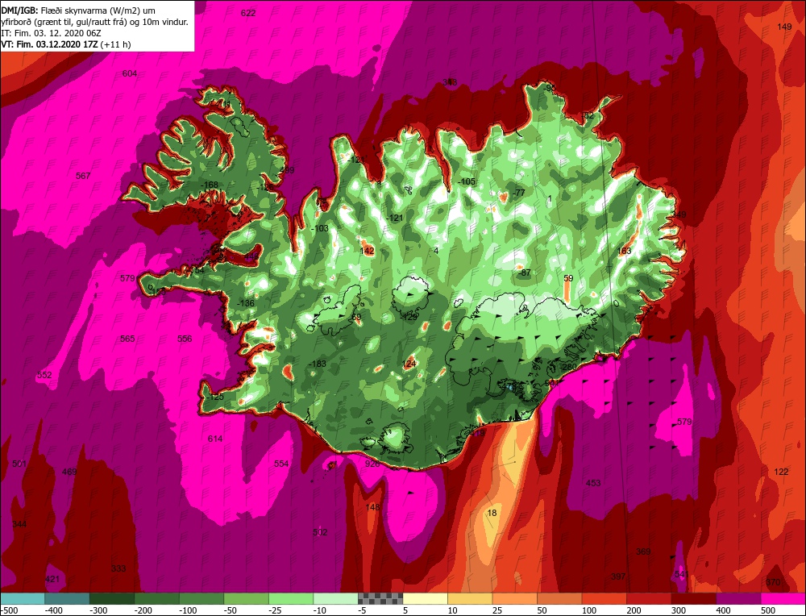The image size is (806, 616).
Task: Click the dark red 300 to 400 swatch
Action: pyautogui.click(x=693, y=598)
